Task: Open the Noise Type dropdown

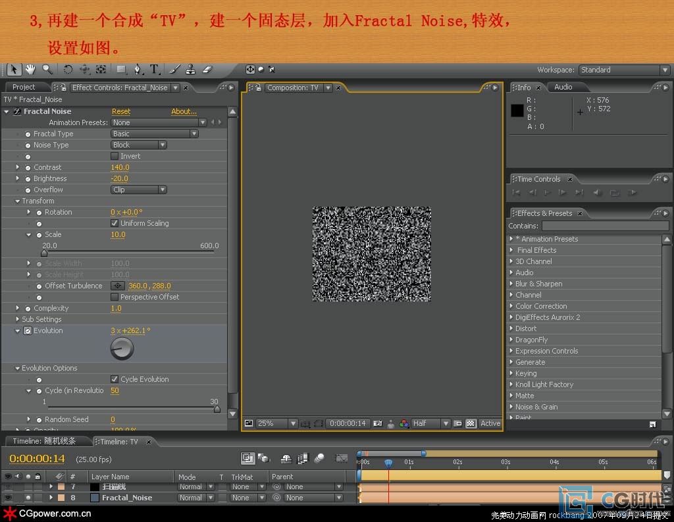Action: click(139, 145)
